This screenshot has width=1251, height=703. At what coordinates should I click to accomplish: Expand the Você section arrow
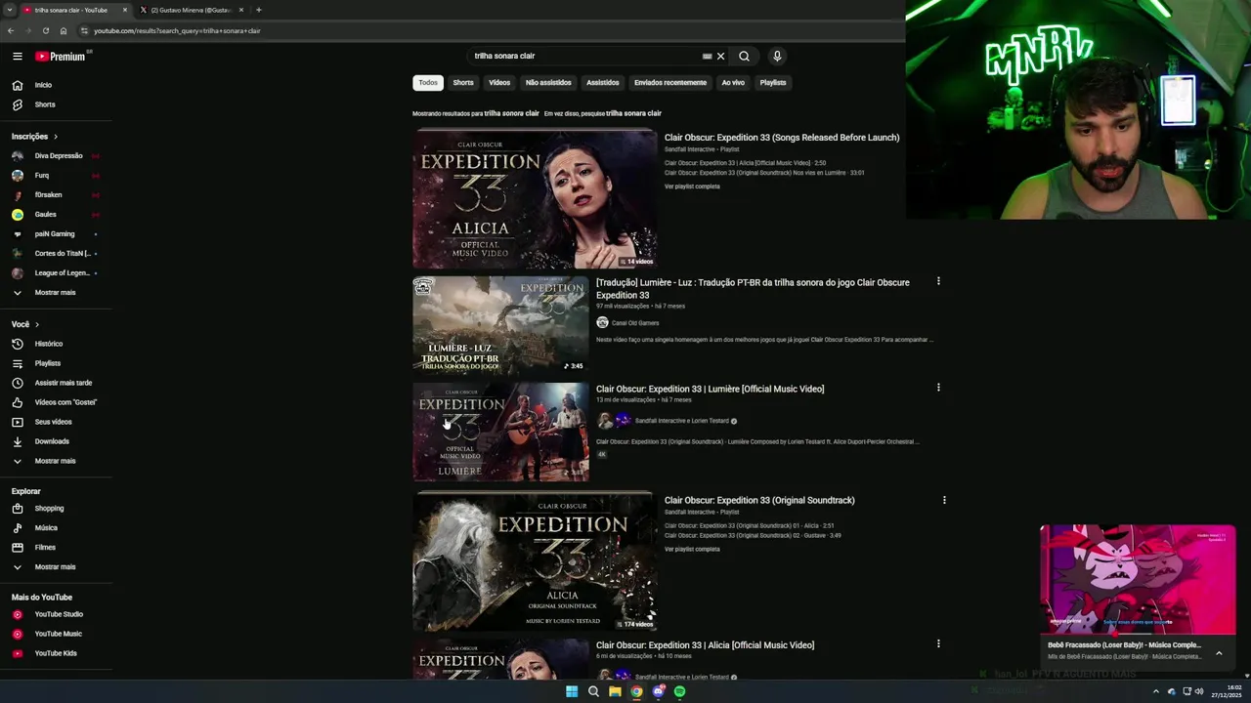[x=37, y=324]
